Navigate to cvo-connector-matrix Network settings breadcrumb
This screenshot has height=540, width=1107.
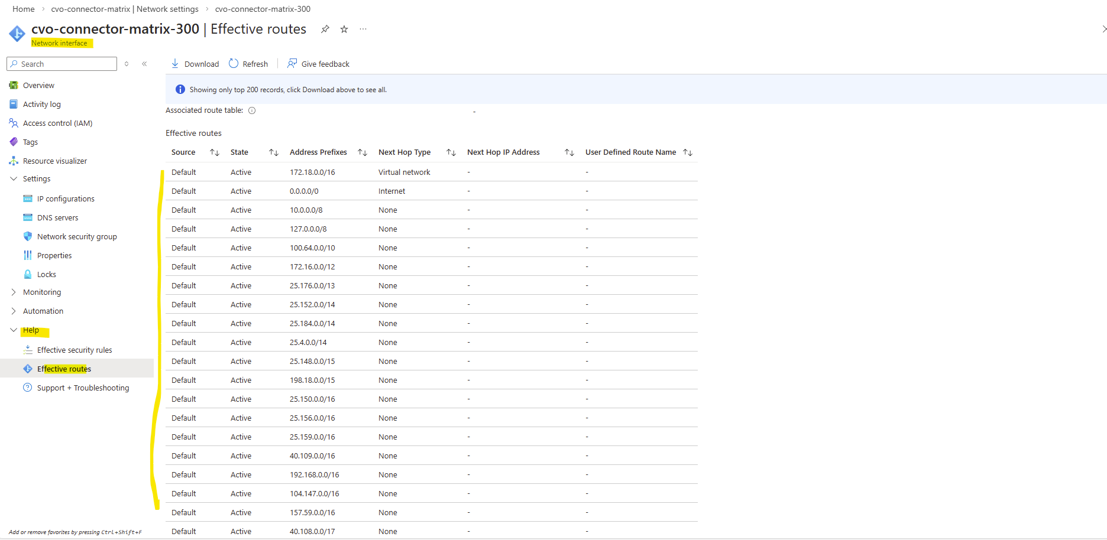point(125,9)
